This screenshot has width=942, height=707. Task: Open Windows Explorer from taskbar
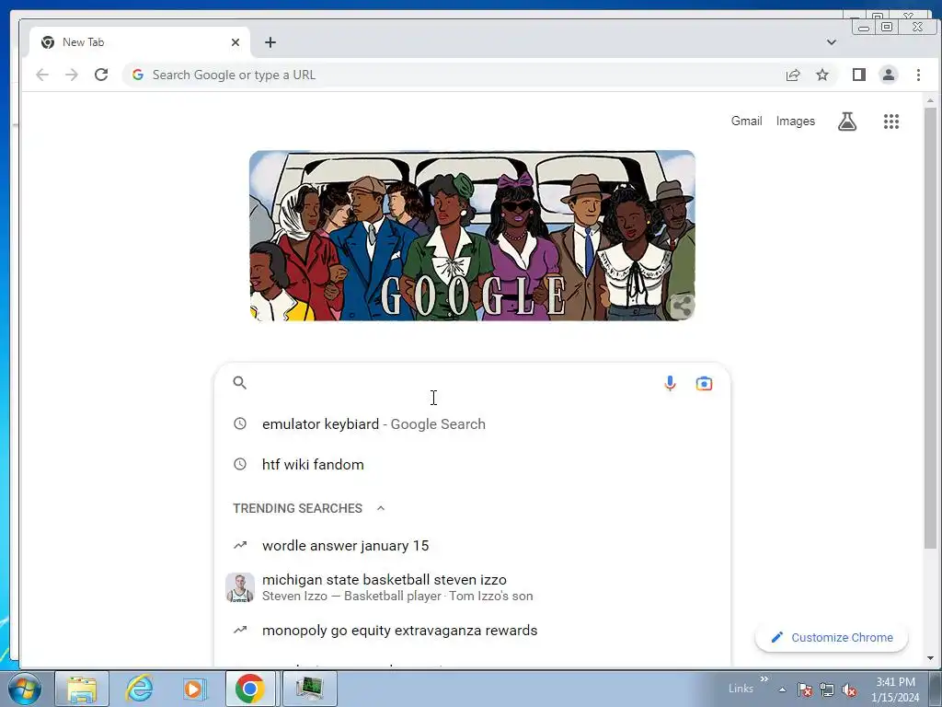[82, 689]
